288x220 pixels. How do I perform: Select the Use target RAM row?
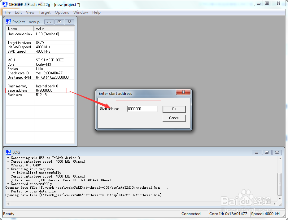coord(40,77)
